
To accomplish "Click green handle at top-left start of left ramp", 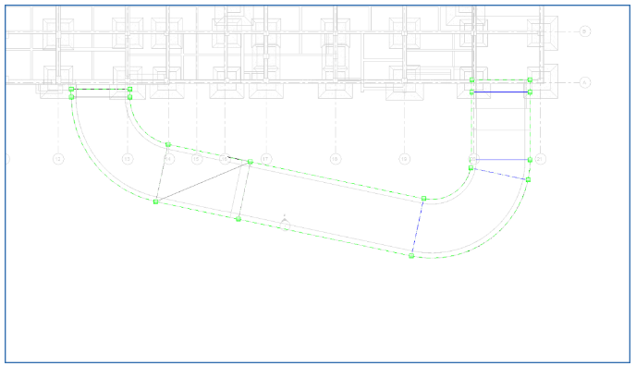I will click(x=71, y=89).
